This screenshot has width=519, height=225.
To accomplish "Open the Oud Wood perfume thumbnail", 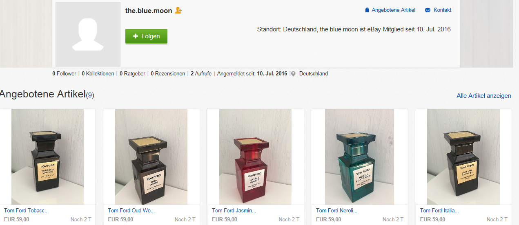I will tap(151, 157).
